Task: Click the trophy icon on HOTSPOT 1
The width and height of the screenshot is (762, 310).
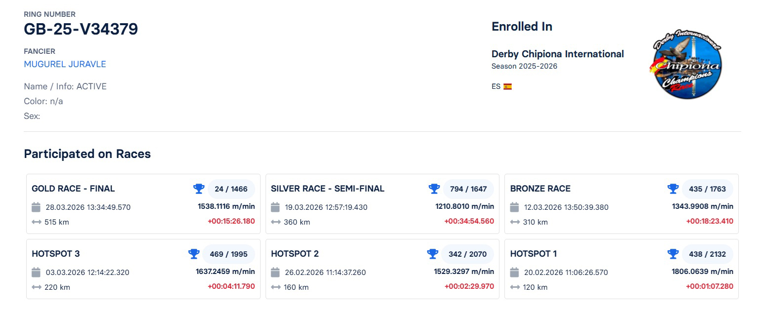Action: tap(673, 254)
